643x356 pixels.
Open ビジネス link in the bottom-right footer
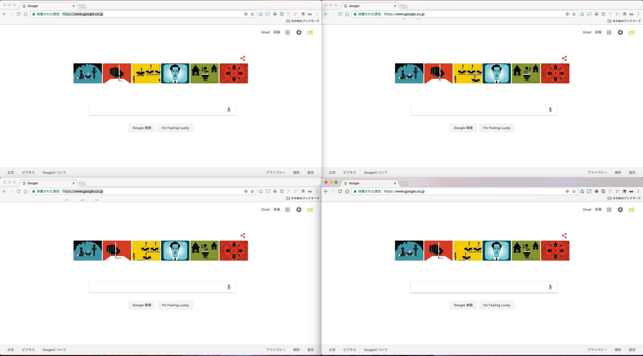(350, 350)
